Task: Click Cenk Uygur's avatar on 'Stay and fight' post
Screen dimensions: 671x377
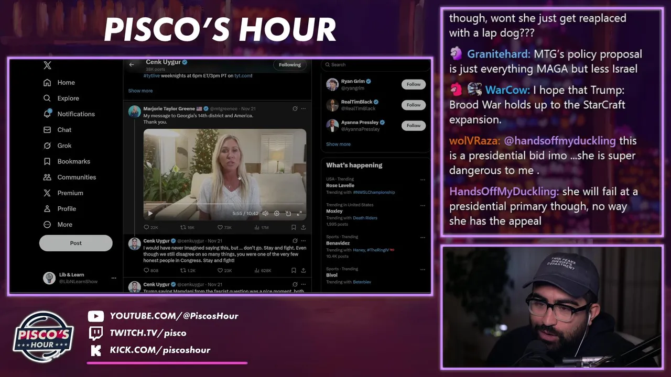Action: click(x=135, y=243)
